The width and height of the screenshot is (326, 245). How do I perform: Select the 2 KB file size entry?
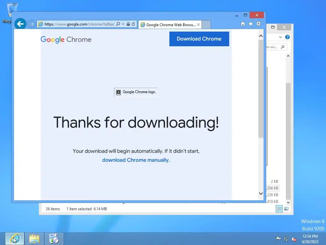274,182
